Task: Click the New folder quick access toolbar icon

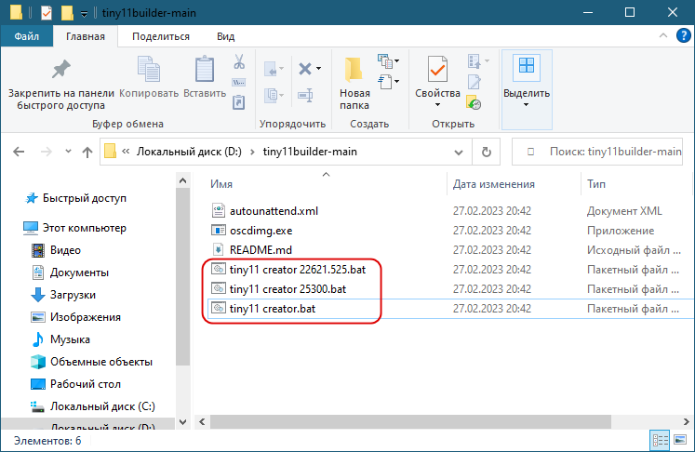Action: coord(67,13)
